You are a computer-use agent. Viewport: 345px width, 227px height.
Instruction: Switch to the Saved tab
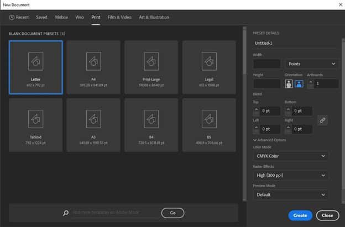point(41,17)
